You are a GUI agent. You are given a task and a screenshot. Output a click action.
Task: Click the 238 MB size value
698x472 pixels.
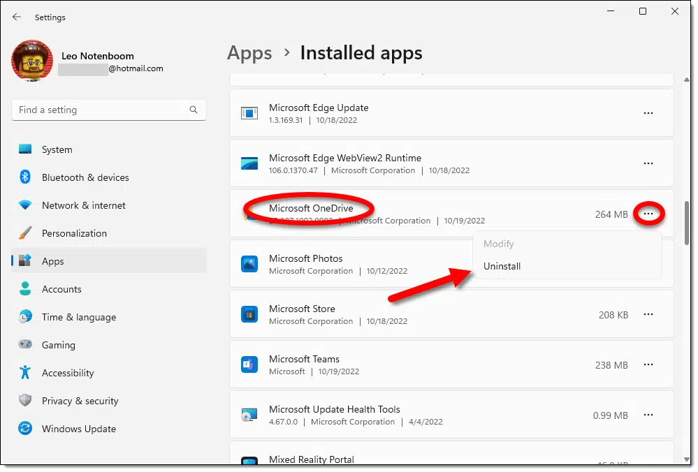click(612, 366)
